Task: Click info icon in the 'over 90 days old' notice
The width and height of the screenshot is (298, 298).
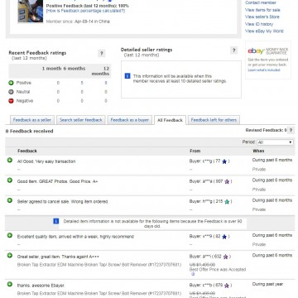Action: 56,221
